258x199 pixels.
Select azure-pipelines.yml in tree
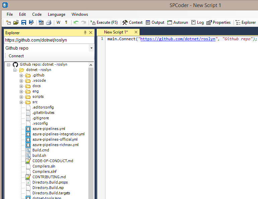49,129
